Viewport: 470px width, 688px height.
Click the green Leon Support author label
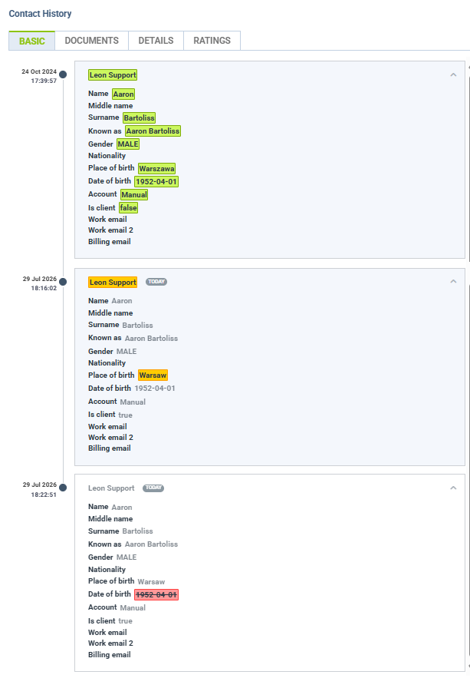(x=113, y=75)
